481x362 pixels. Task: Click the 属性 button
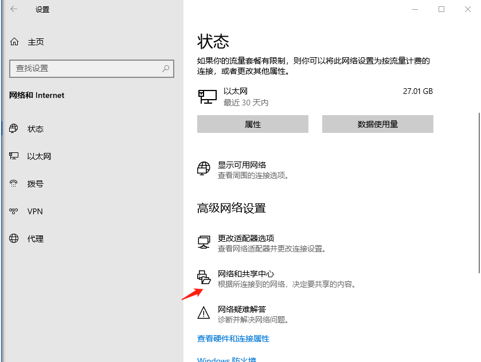point(253,124)
